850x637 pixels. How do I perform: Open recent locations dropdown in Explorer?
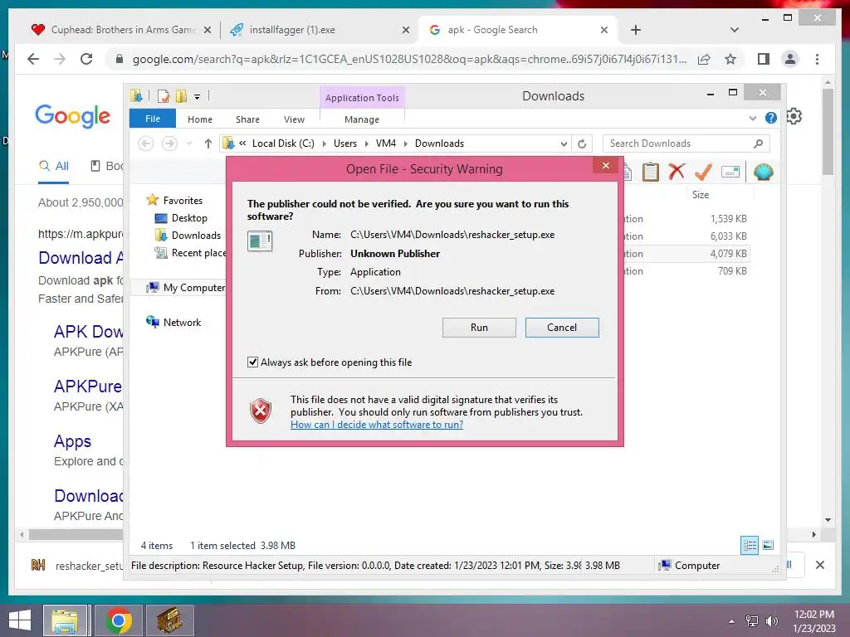coord(189,143)
